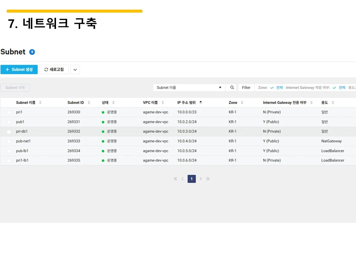Screen dimensions: 356x267
Task: Click subnet name pri1-lb1
Action: click(x=22, y=161)
